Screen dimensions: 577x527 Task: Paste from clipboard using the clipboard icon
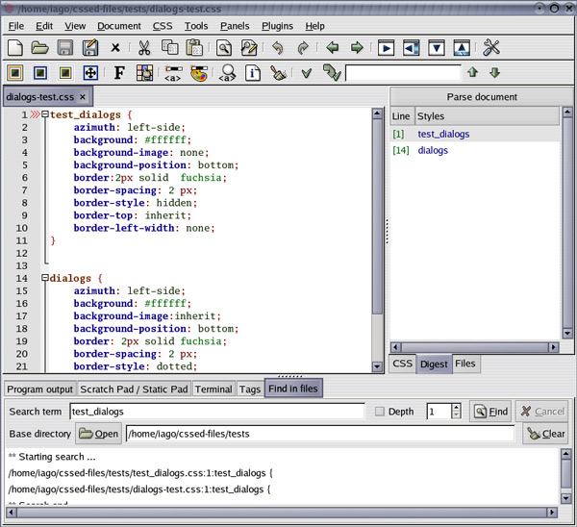[194, 48]
